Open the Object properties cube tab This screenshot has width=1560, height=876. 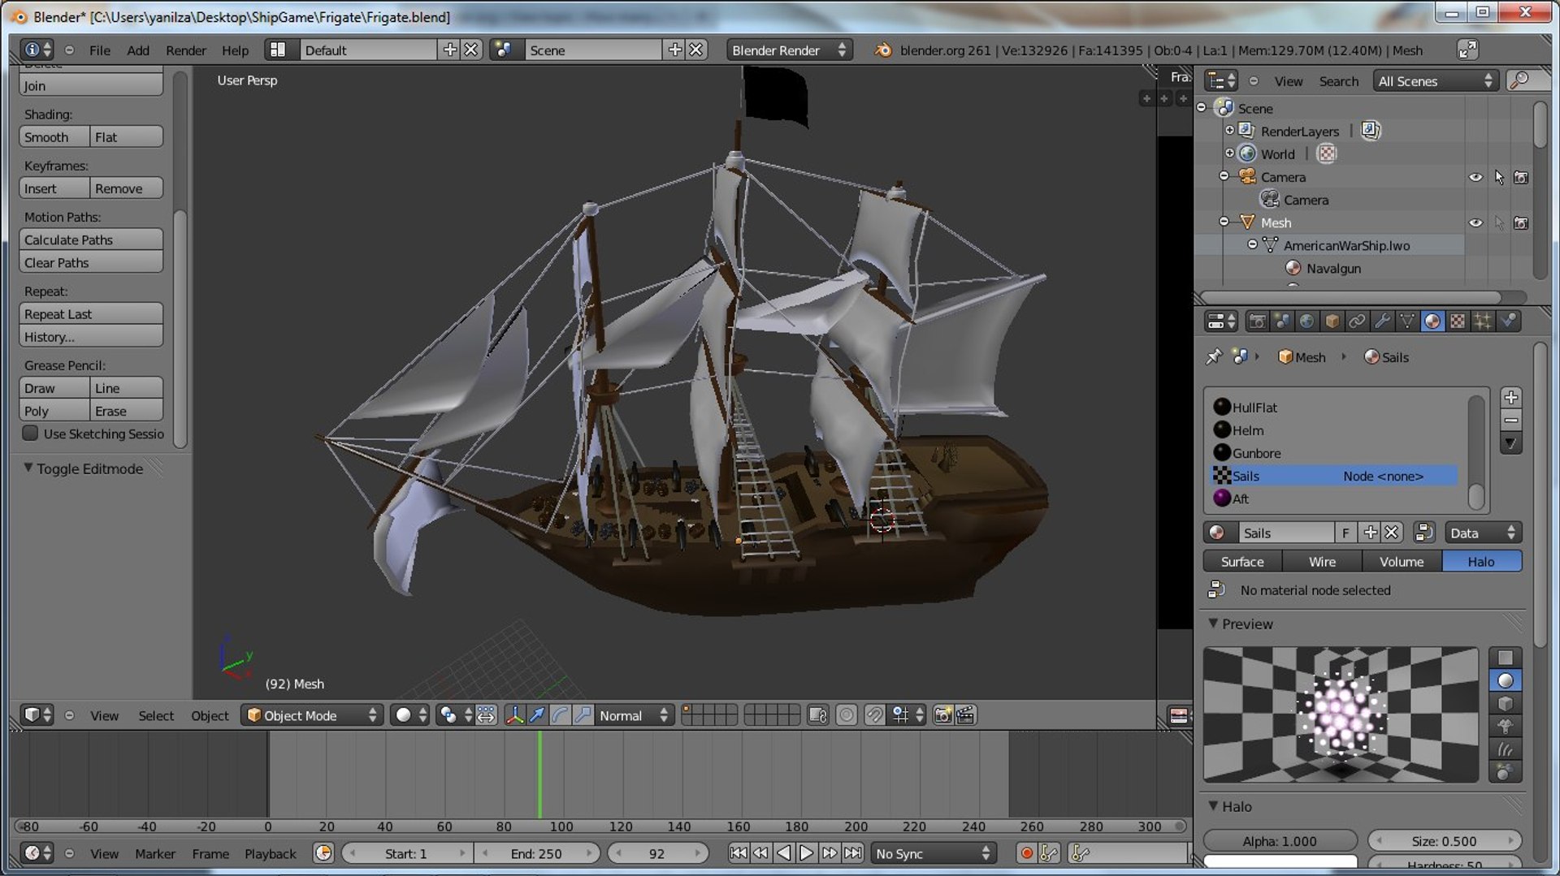click(x=1332, y=321)
